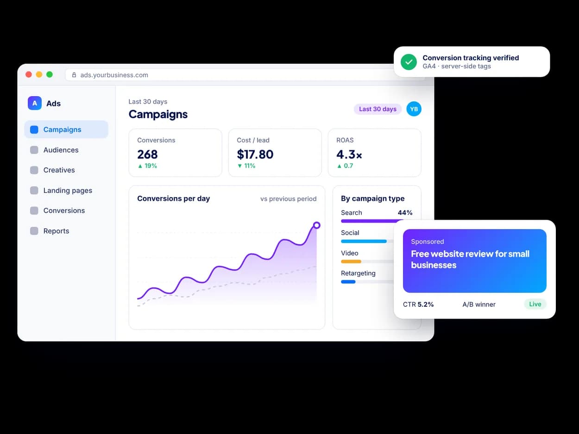Click the chart's latest data point marker
Image resolution: width=579 pixels, height=434 pixels.
(317, 225)
